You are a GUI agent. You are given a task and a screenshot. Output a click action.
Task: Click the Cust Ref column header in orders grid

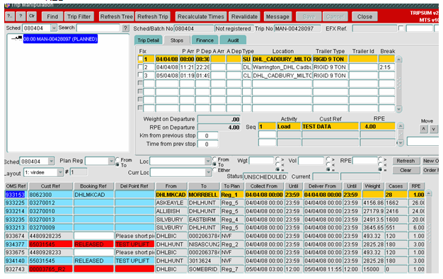click(50, 186)
